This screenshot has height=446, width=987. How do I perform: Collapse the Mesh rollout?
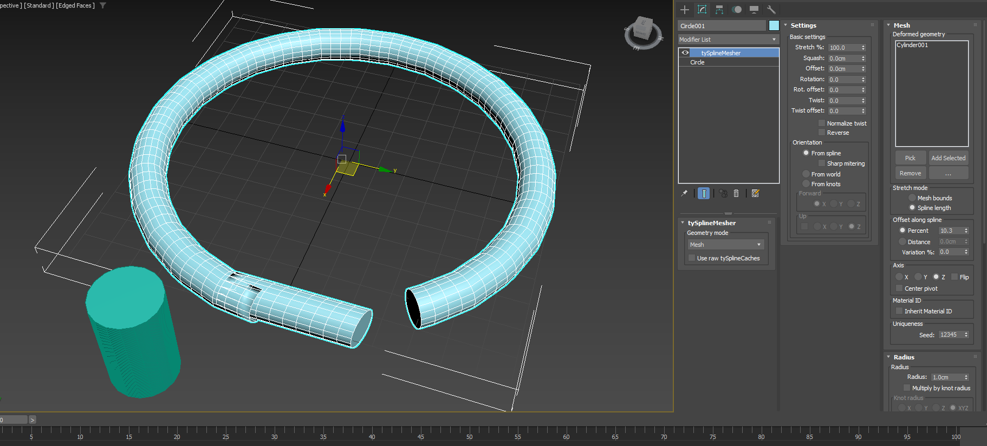888,25
